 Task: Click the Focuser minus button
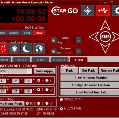pyautogui.click(x=79, y=51)
